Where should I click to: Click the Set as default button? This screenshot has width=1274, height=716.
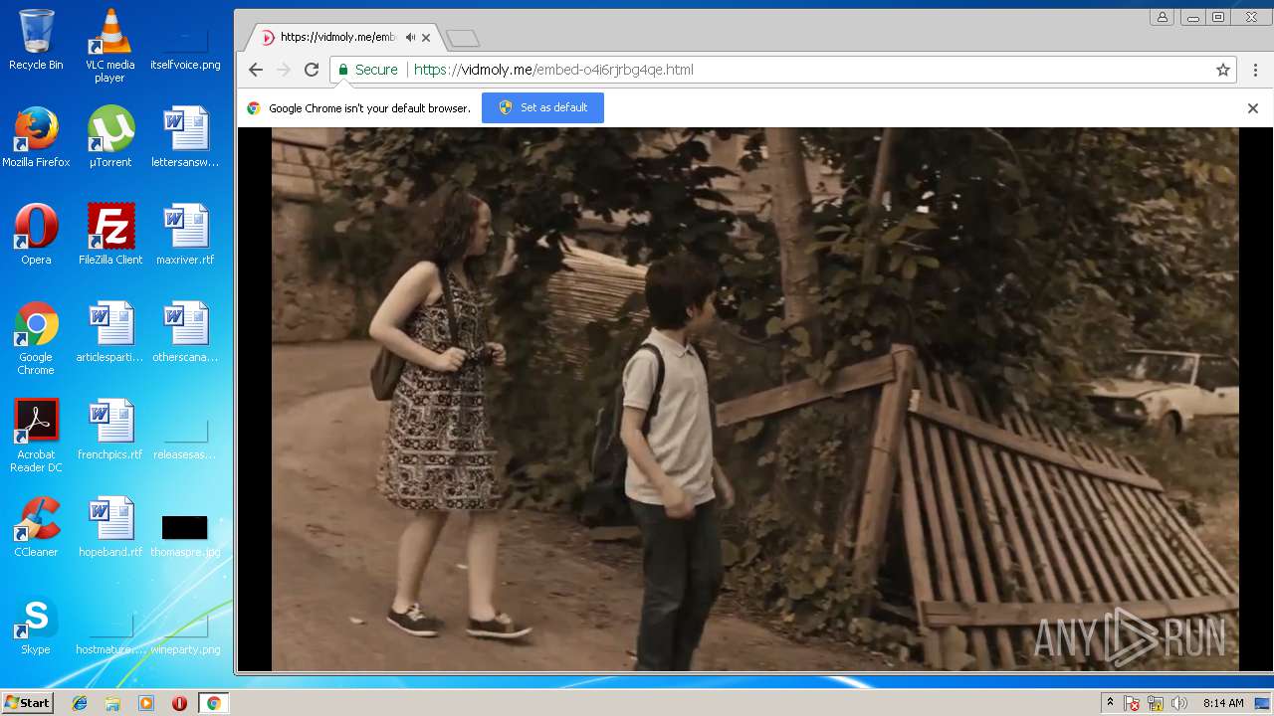click(x=542, y=107)
